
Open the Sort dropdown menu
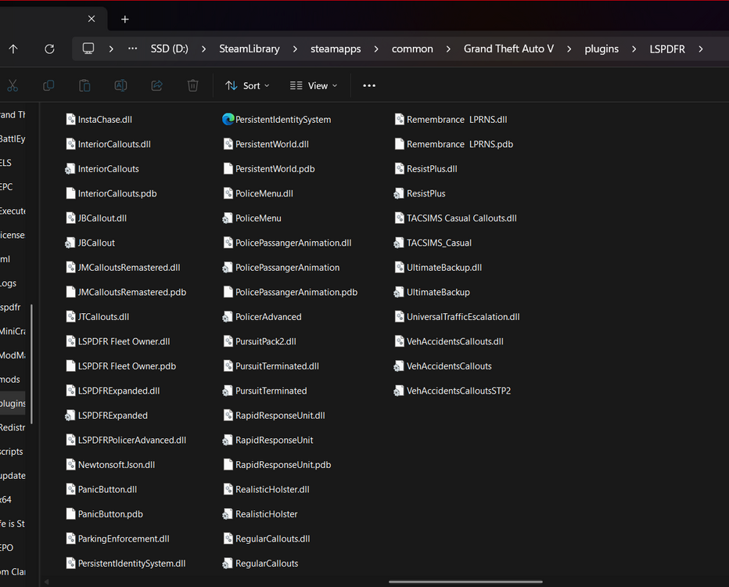[x=247, y=85]
